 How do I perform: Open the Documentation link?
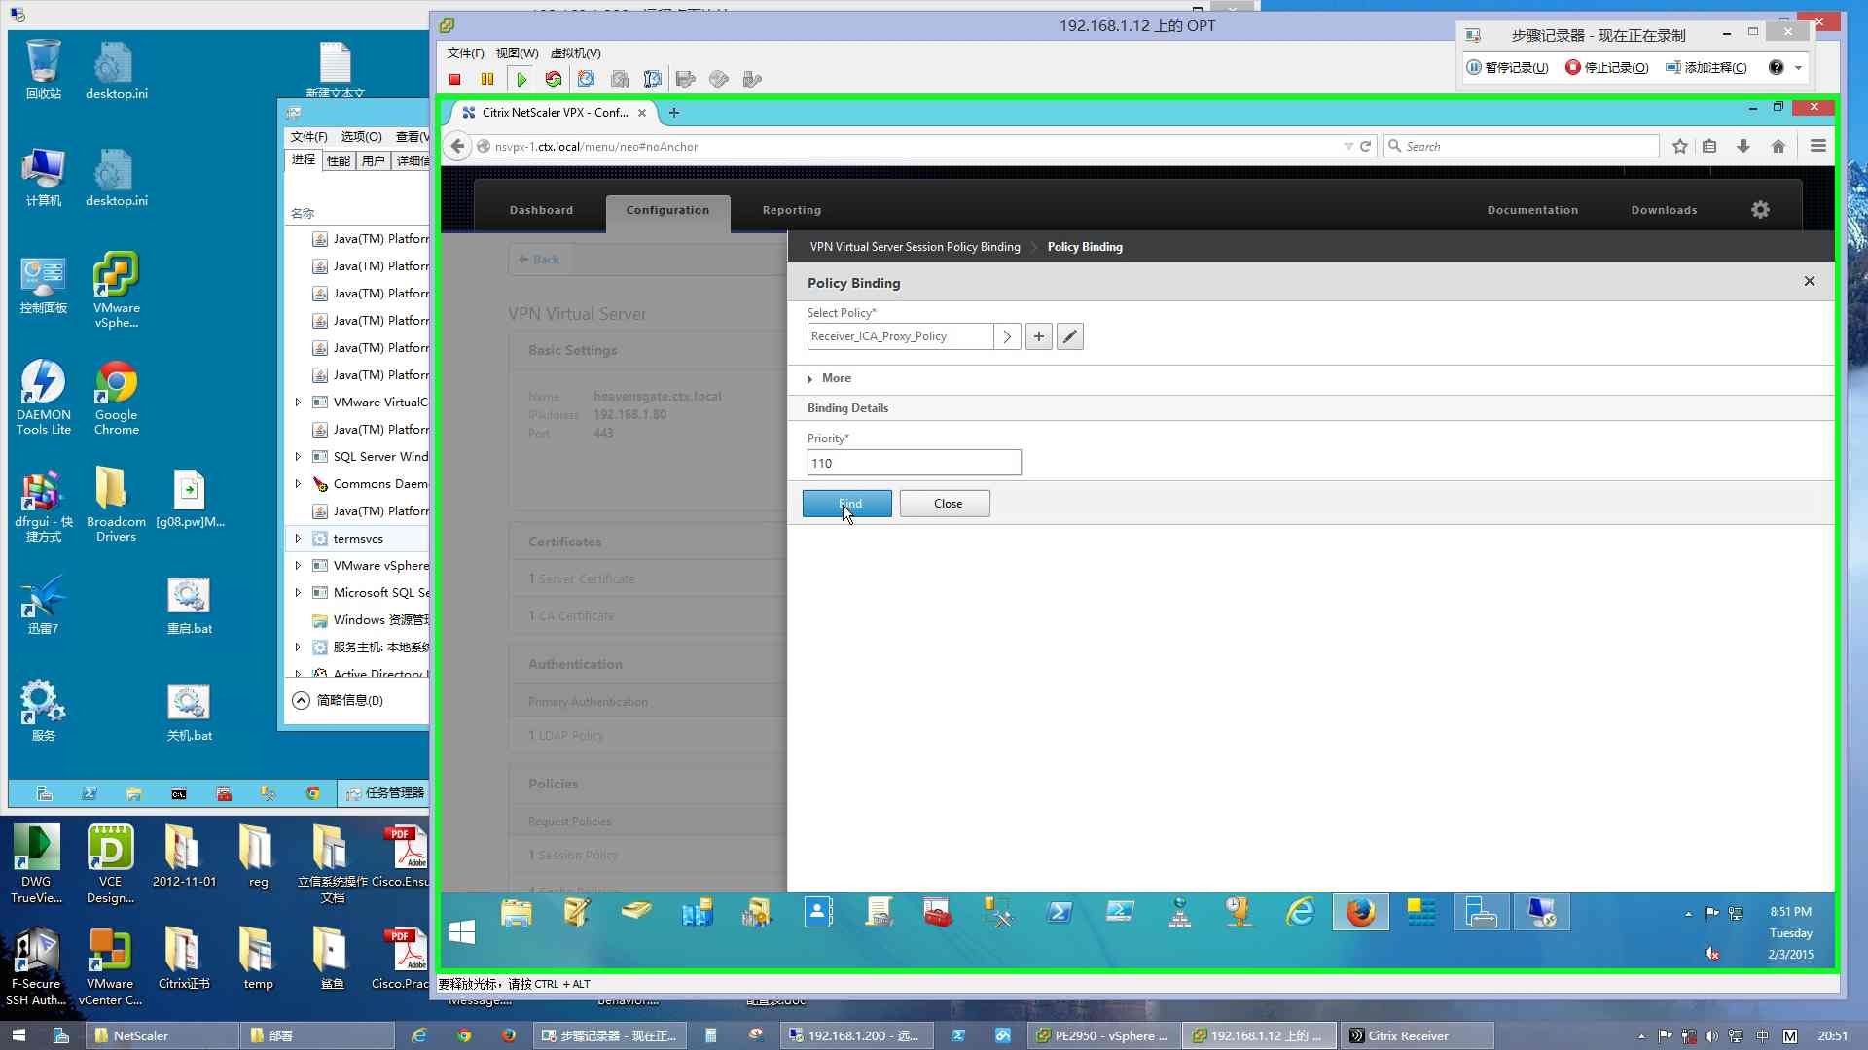1532,210
